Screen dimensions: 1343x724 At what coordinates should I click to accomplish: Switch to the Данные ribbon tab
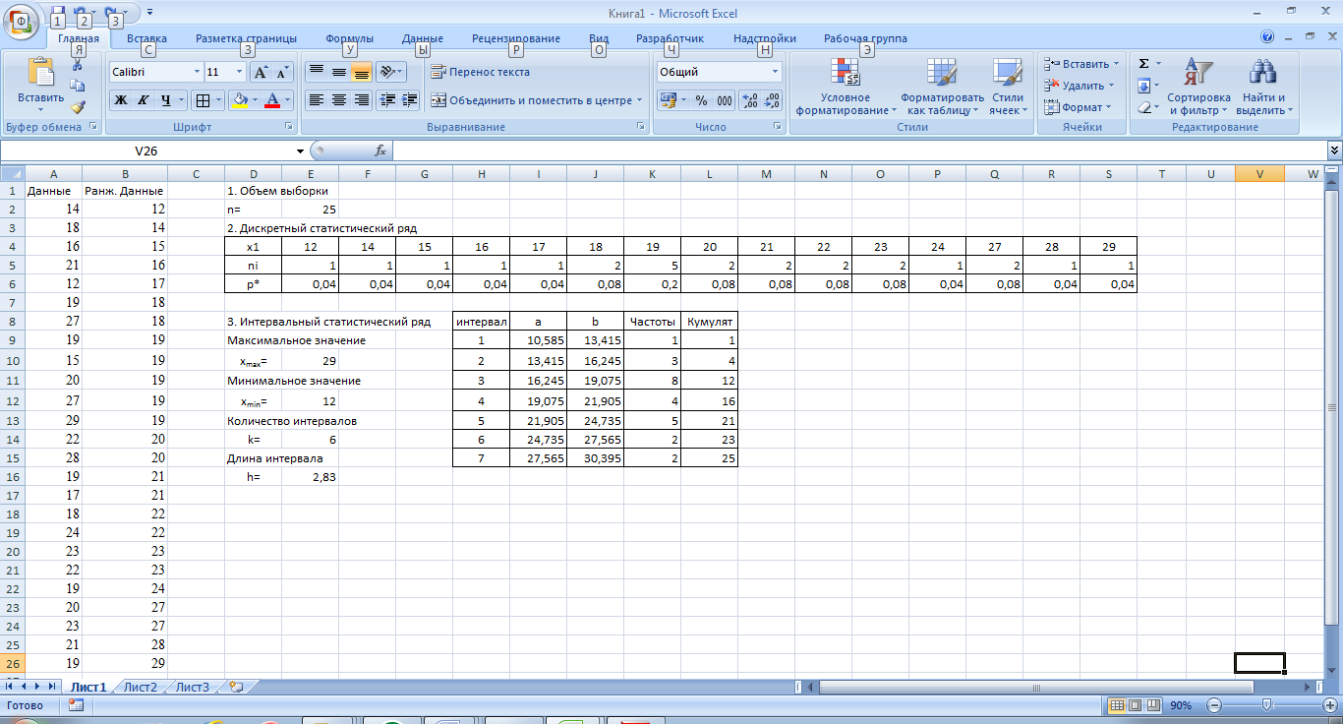(423, 38)
